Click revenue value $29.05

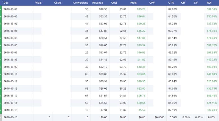103,74
